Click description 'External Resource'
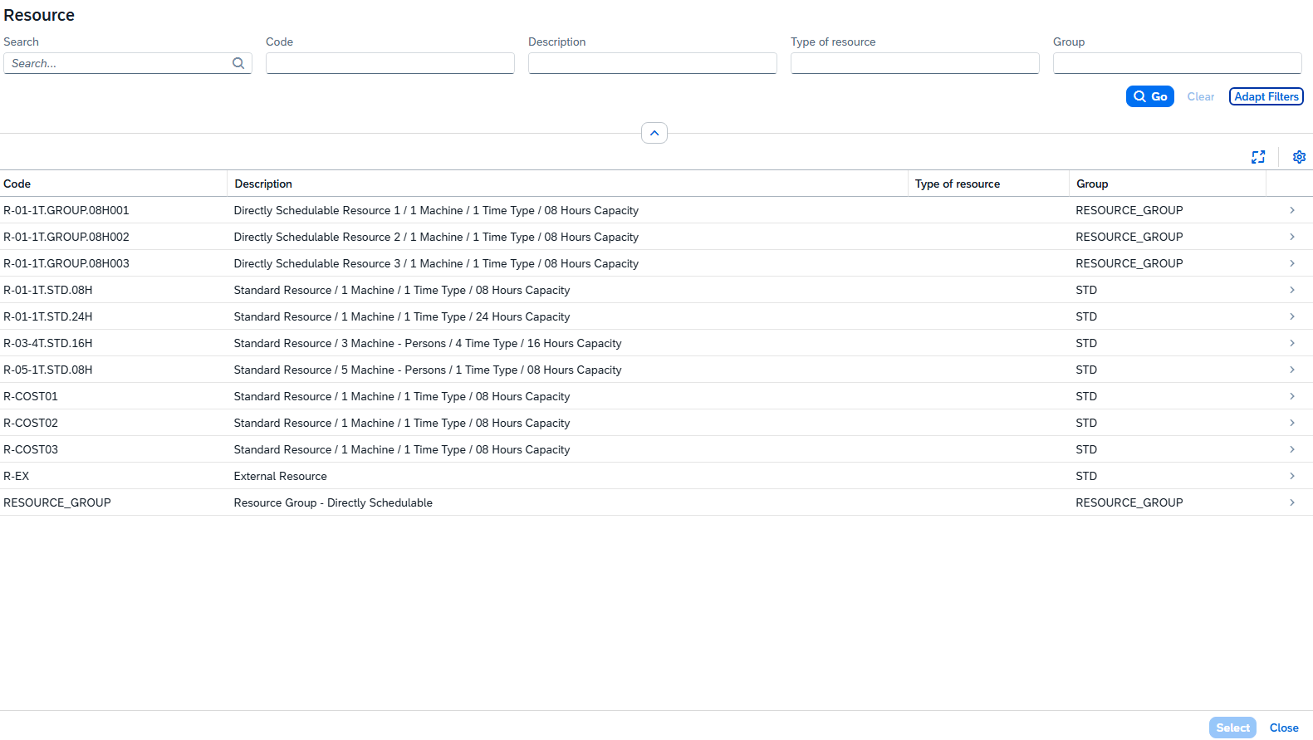Screen dimensions: 1313x740 click(x=281, y=476)
